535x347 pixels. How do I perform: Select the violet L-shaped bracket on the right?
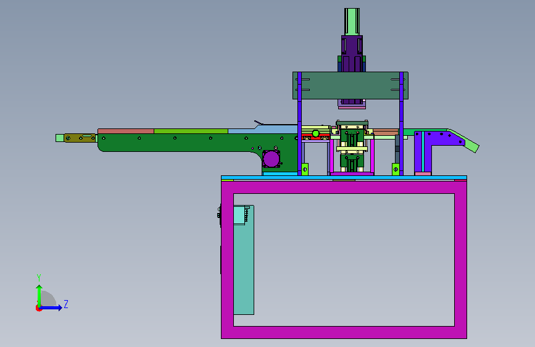tap(439, 149)
